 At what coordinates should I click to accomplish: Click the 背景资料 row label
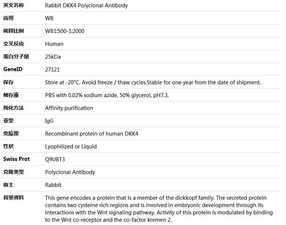14,198
